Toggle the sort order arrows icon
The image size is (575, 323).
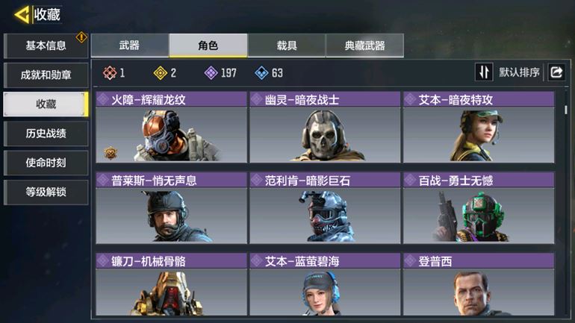coord(484,72)
